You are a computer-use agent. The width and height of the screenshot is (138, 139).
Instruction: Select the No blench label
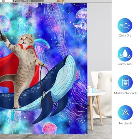(x=126, y=123)
